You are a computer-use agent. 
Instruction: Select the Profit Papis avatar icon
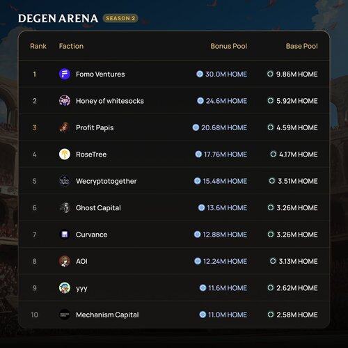point(65,127)
